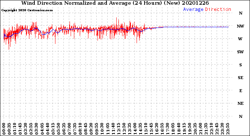Screen dimensions: 250x136
Task: Pick the 01:45 time axis label
Action: [20, 129]
